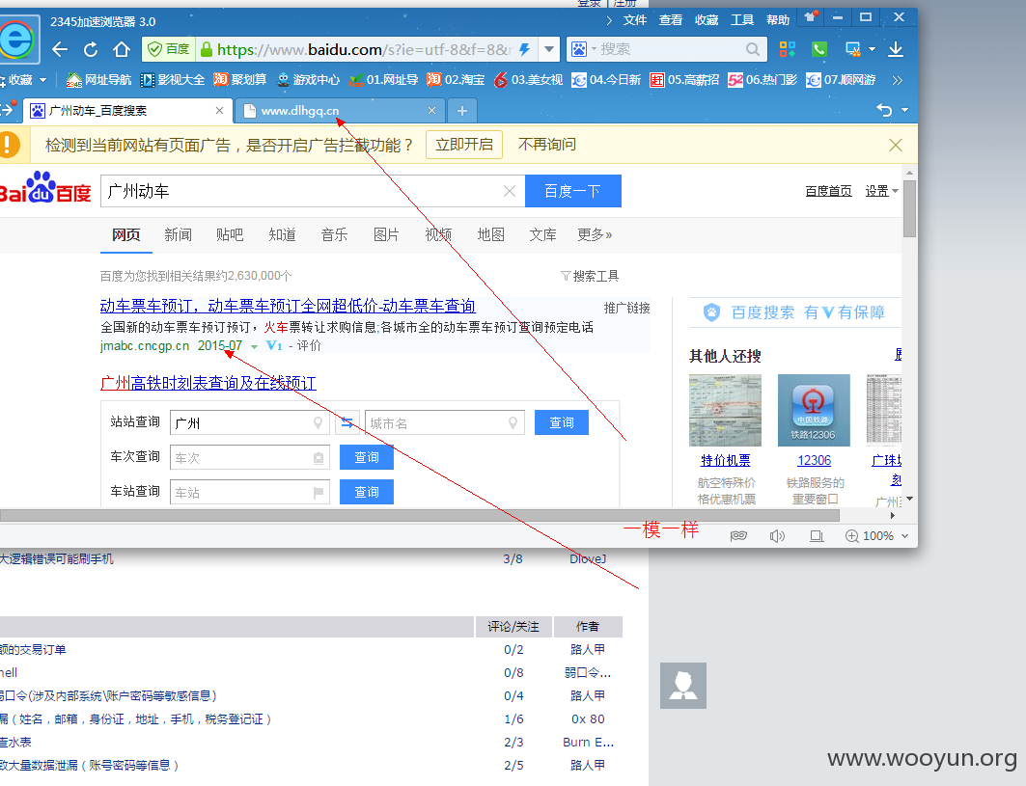Screen dimensions: 1026x786
Task: Dismiss the yellow ad notification bar
Action: coord(896,146)
